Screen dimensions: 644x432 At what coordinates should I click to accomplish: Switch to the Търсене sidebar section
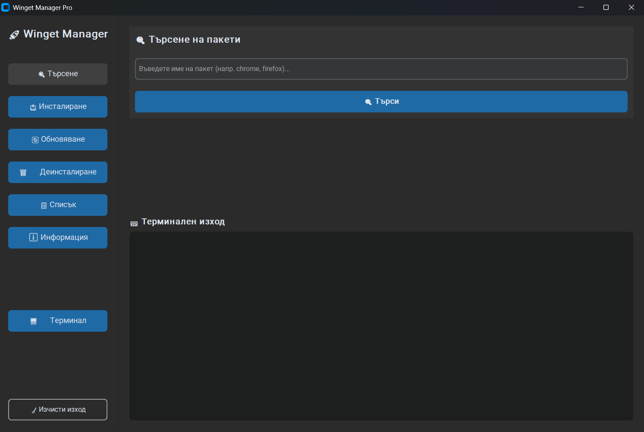click(x=58, y=74)
